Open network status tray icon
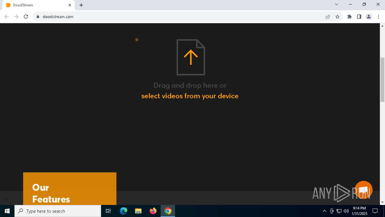 (x=339, y=211)
